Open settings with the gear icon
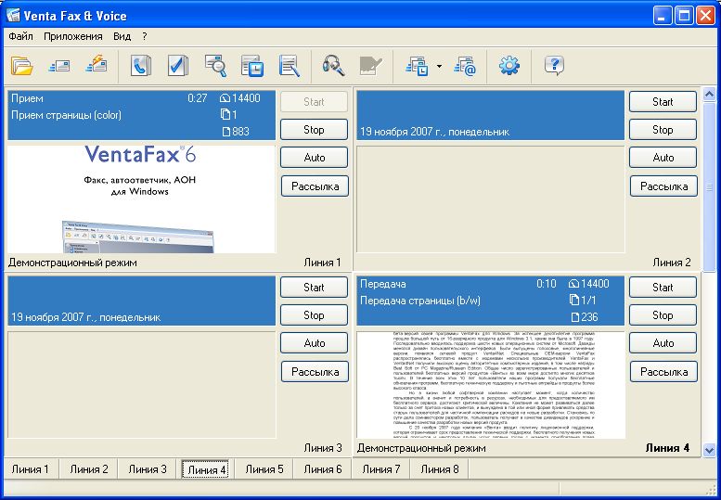The image size is (721, 500). [x=509, y=66]
